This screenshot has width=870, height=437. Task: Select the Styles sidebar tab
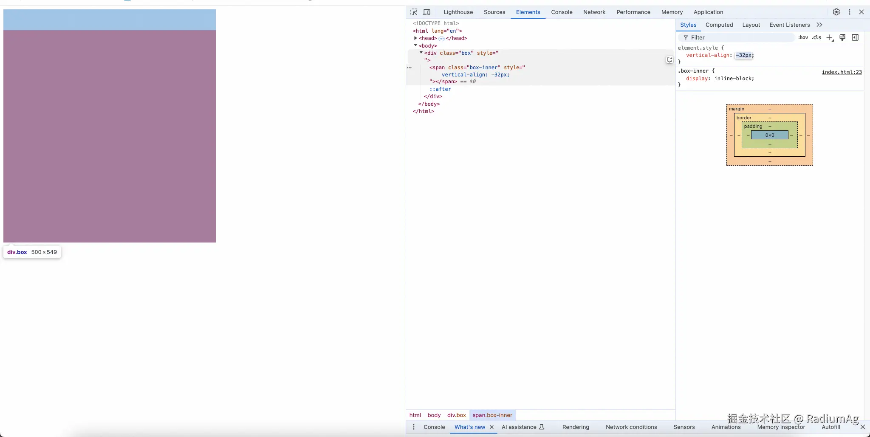tap(688, 25)
